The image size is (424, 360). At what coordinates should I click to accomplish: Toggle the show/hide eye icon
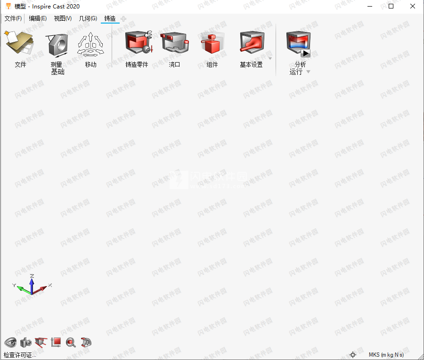coord(10,343)
